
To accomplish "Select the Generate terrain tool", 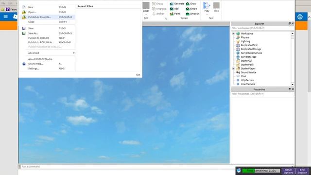I will (x=177, y=4).
